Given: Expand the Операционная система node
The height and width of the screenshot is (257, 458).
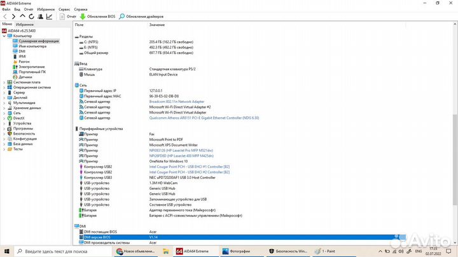Looking at the screenshot, I should (4, 88).
